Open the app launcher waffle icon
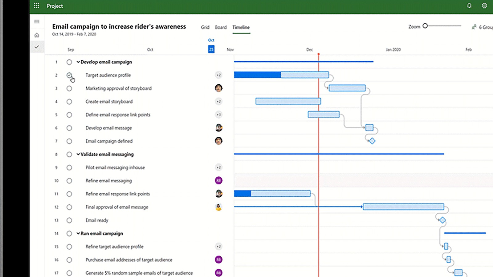493x277 pixels. 36,6
